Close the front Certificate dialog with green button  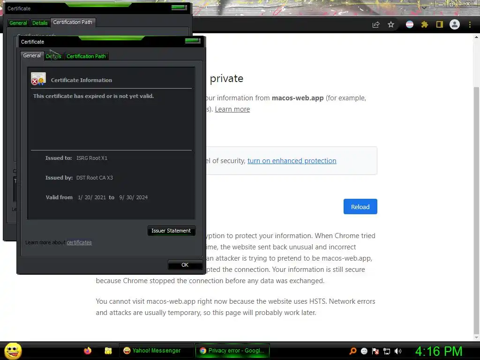point(193,40)
